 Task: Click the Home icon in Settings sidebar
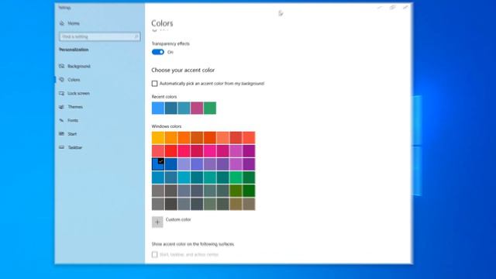pyautogui.click(x=62, y=23)
